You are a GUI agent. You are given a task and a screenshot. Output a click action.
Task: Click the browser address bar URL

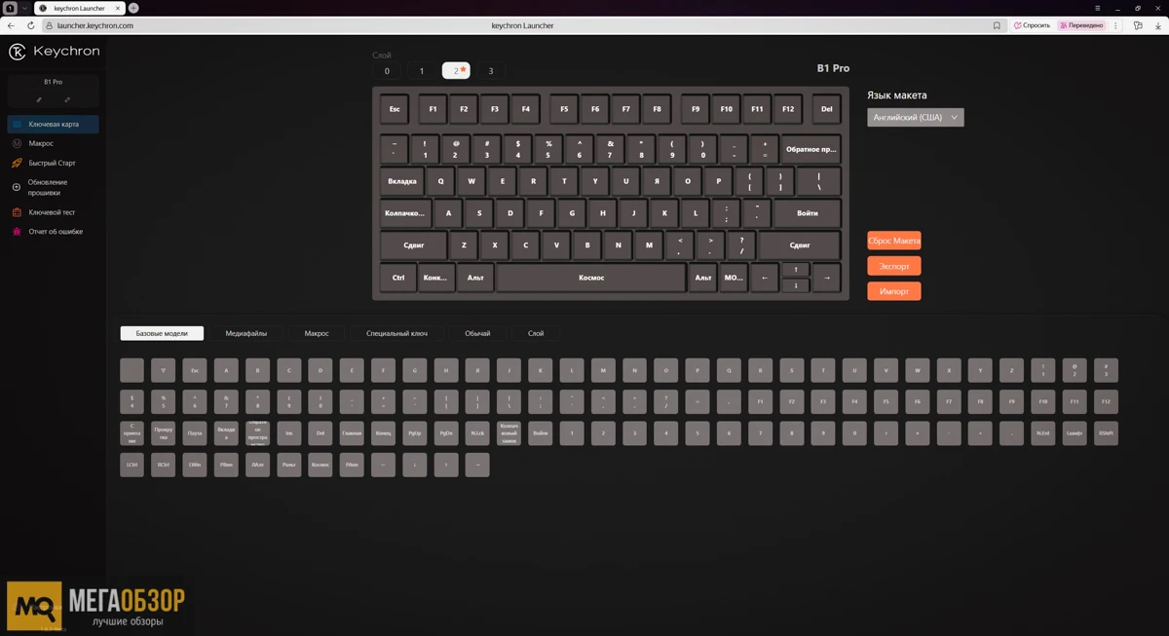click(x=94, y=25)
